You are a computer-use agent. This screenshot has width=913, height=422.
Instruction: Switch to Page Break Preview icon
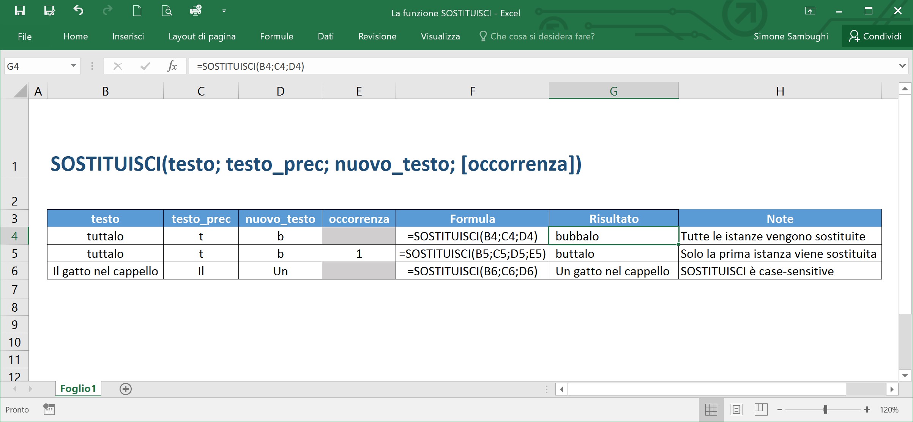[761, 409]
